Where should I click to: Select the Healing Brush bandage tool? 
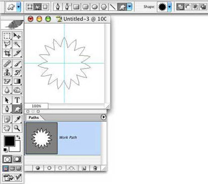[x=7, y=64]
